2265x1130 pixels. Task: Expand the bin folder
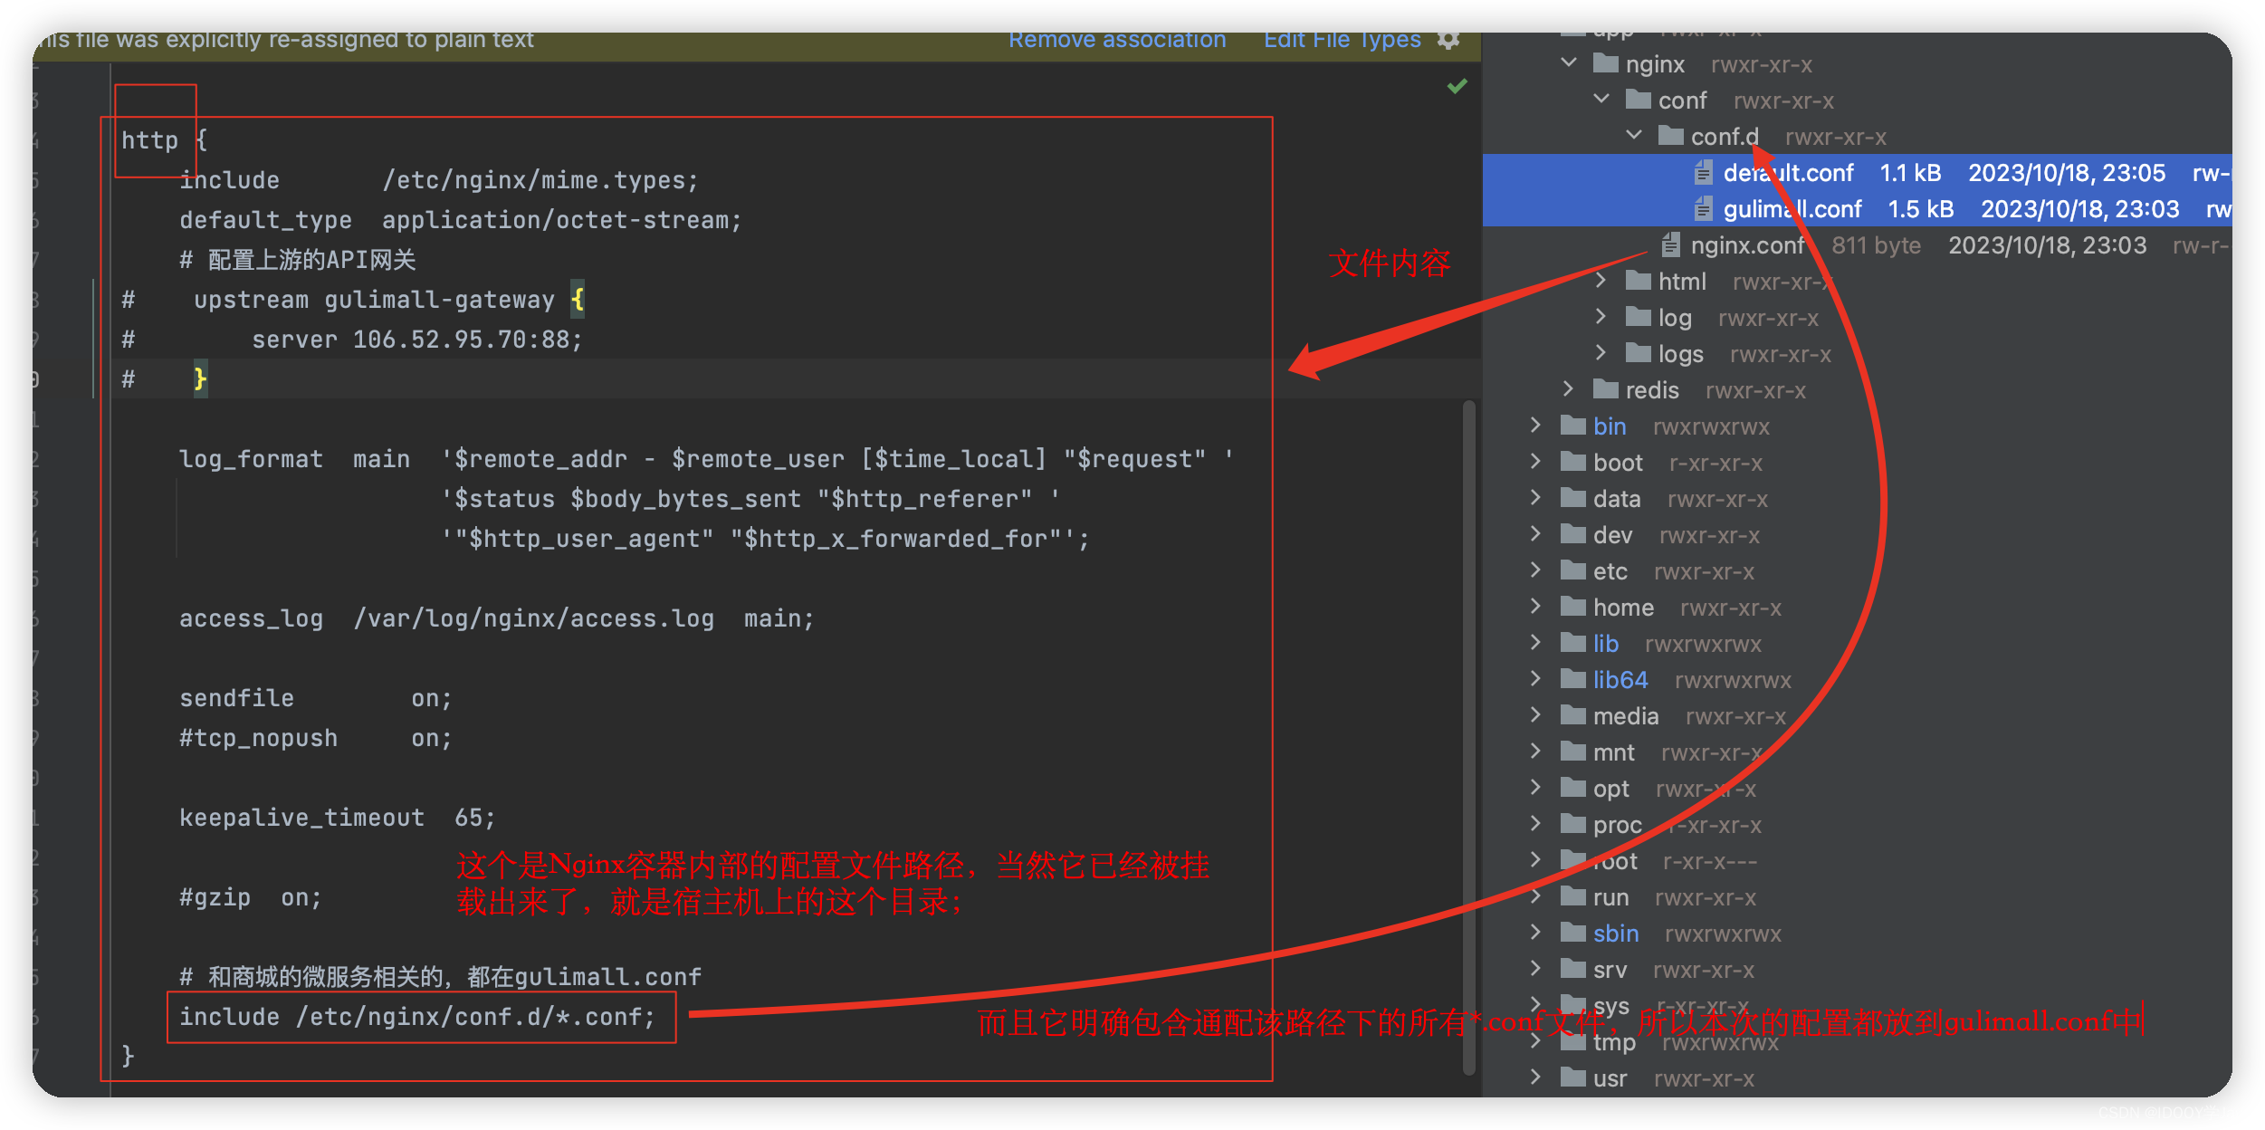(1536, 426)
